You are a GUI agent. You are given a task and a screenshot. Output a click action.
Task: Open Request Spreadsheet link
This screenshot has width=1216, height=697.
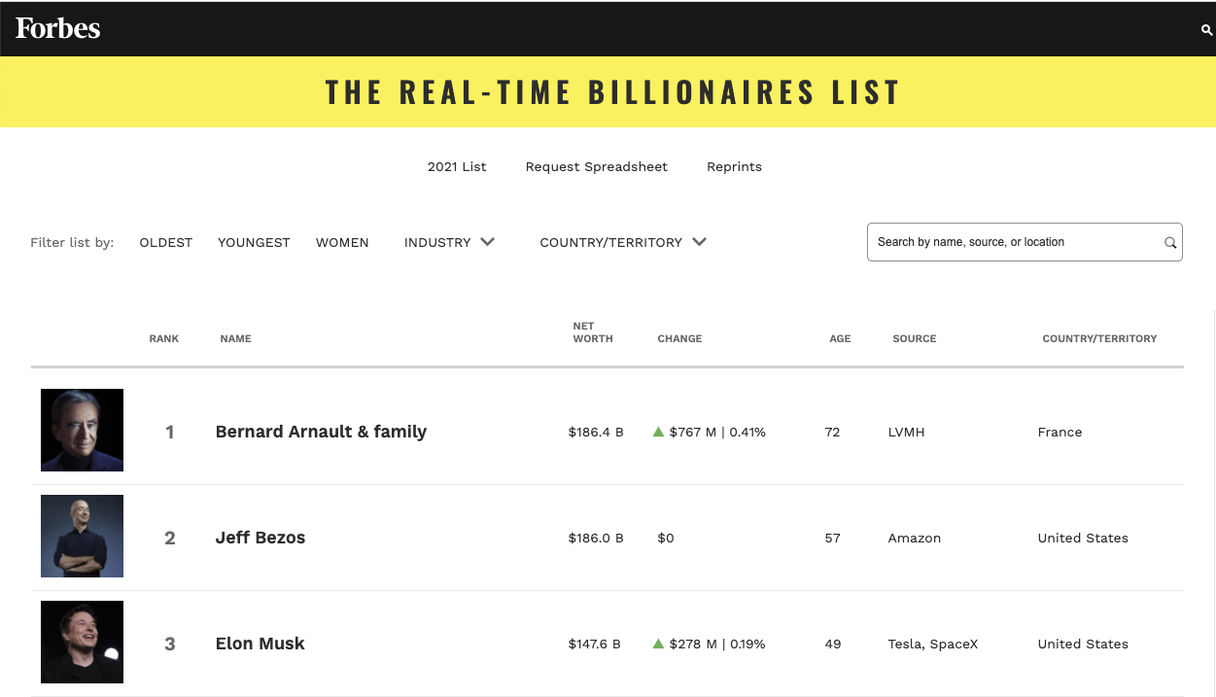coord(597,166)
